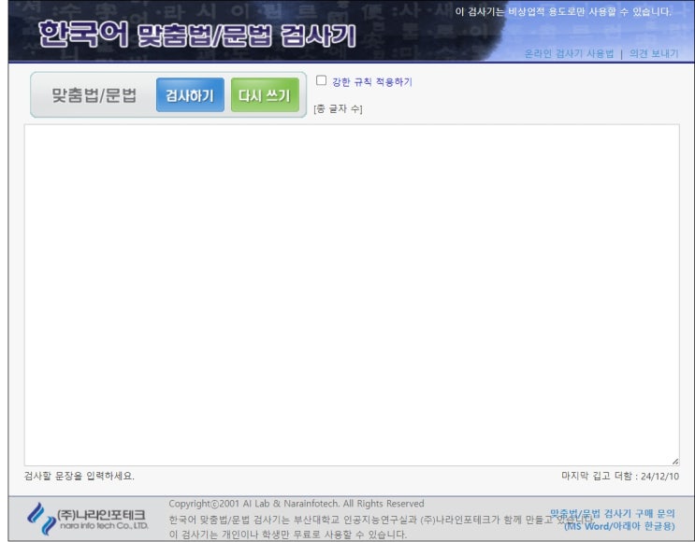
Task: Click the green 다시 쓰기 button
Action: [265, 94]
